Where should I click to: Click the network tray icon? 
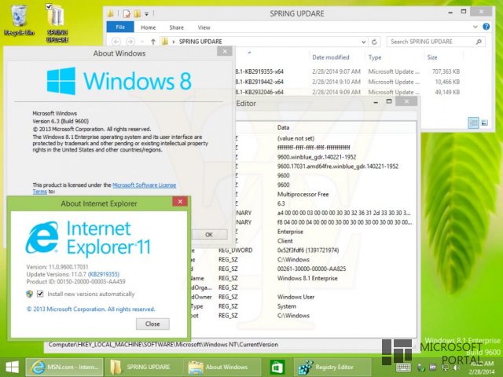coord(445,368)
